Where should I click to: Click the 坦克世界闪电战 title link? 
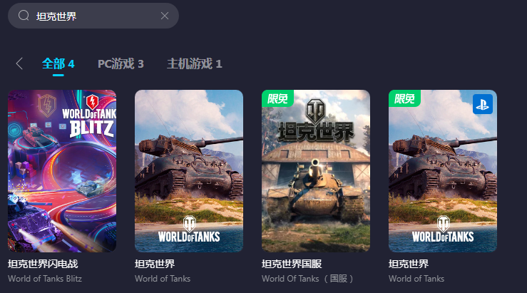click(x=43, y=264)
